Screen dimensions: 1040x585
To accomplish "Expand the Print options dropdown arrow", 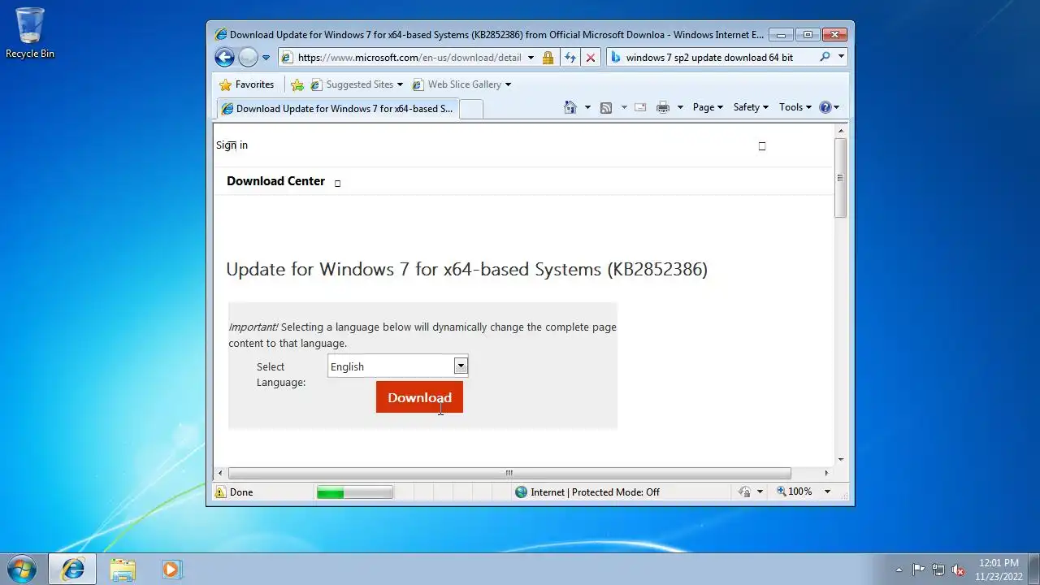I will [x=680, y=107].
